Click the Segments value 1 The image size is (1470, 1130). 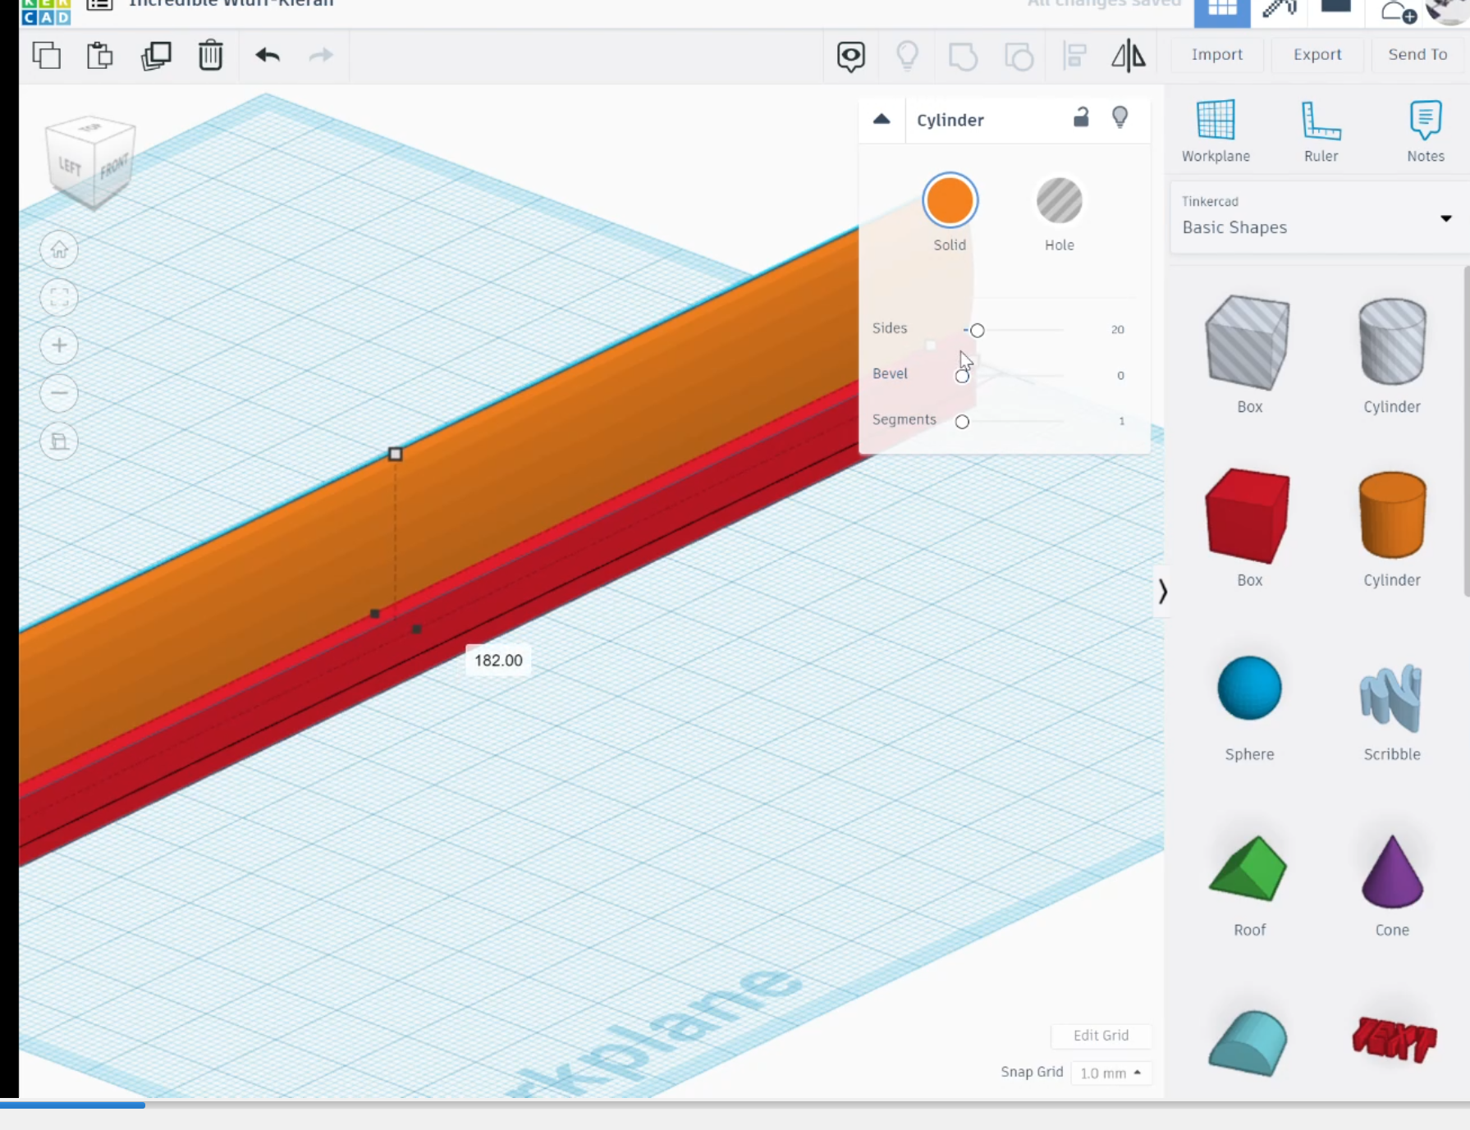click(x=1122, y=421)
